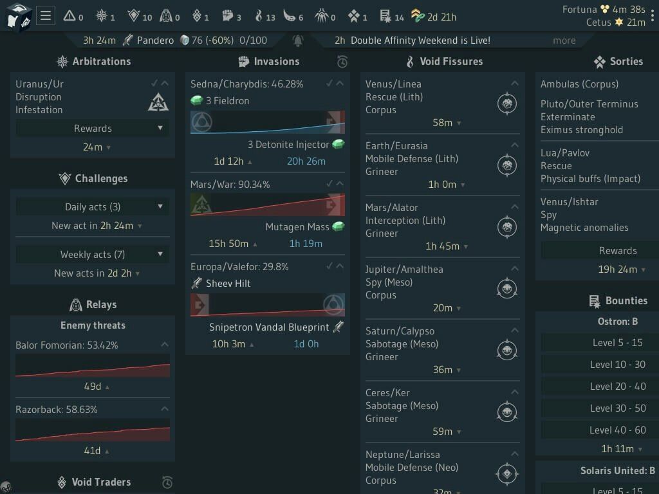
Task: Click the Lith relic icon for Venus/Linea
Action: (x=507, y=104)
